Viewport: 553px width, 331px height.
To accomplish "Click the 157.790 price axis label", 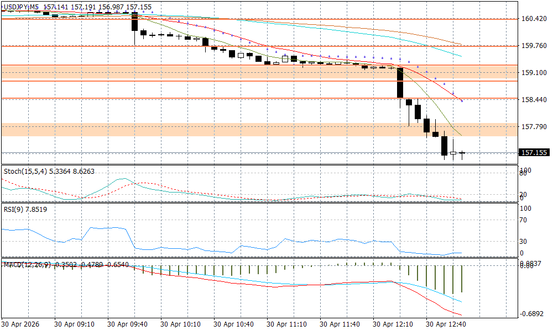I will pos(534,127).
